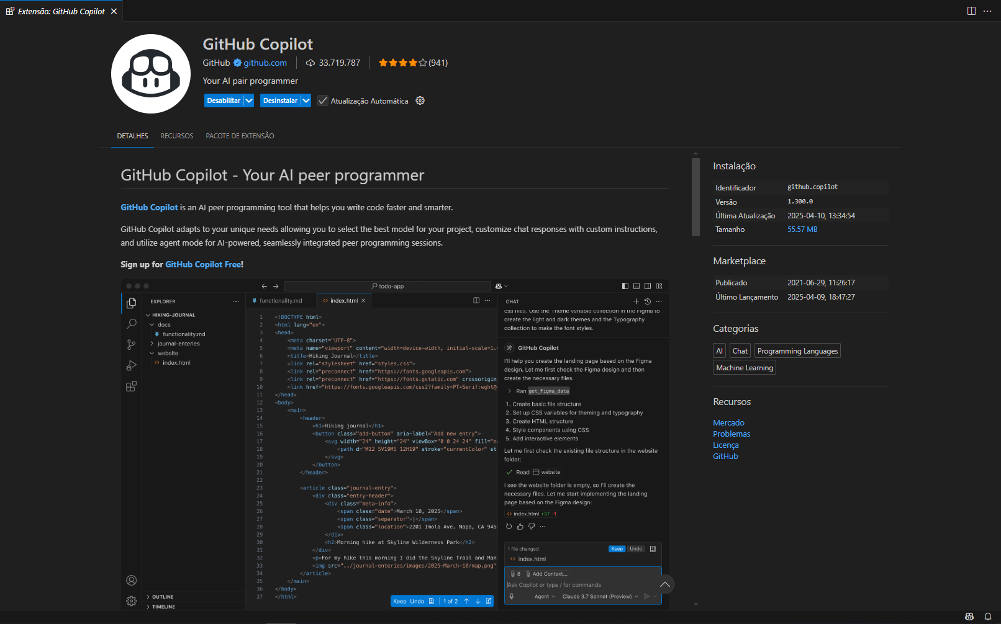The image size is (1001, 624).
Task: Click the todo-app editor screenshot image
Action: (394, 444)
